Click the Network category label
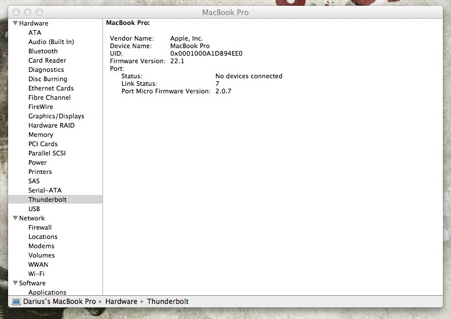Image resolution: width=451 pixels, height=319 pixels. (32, 218)
